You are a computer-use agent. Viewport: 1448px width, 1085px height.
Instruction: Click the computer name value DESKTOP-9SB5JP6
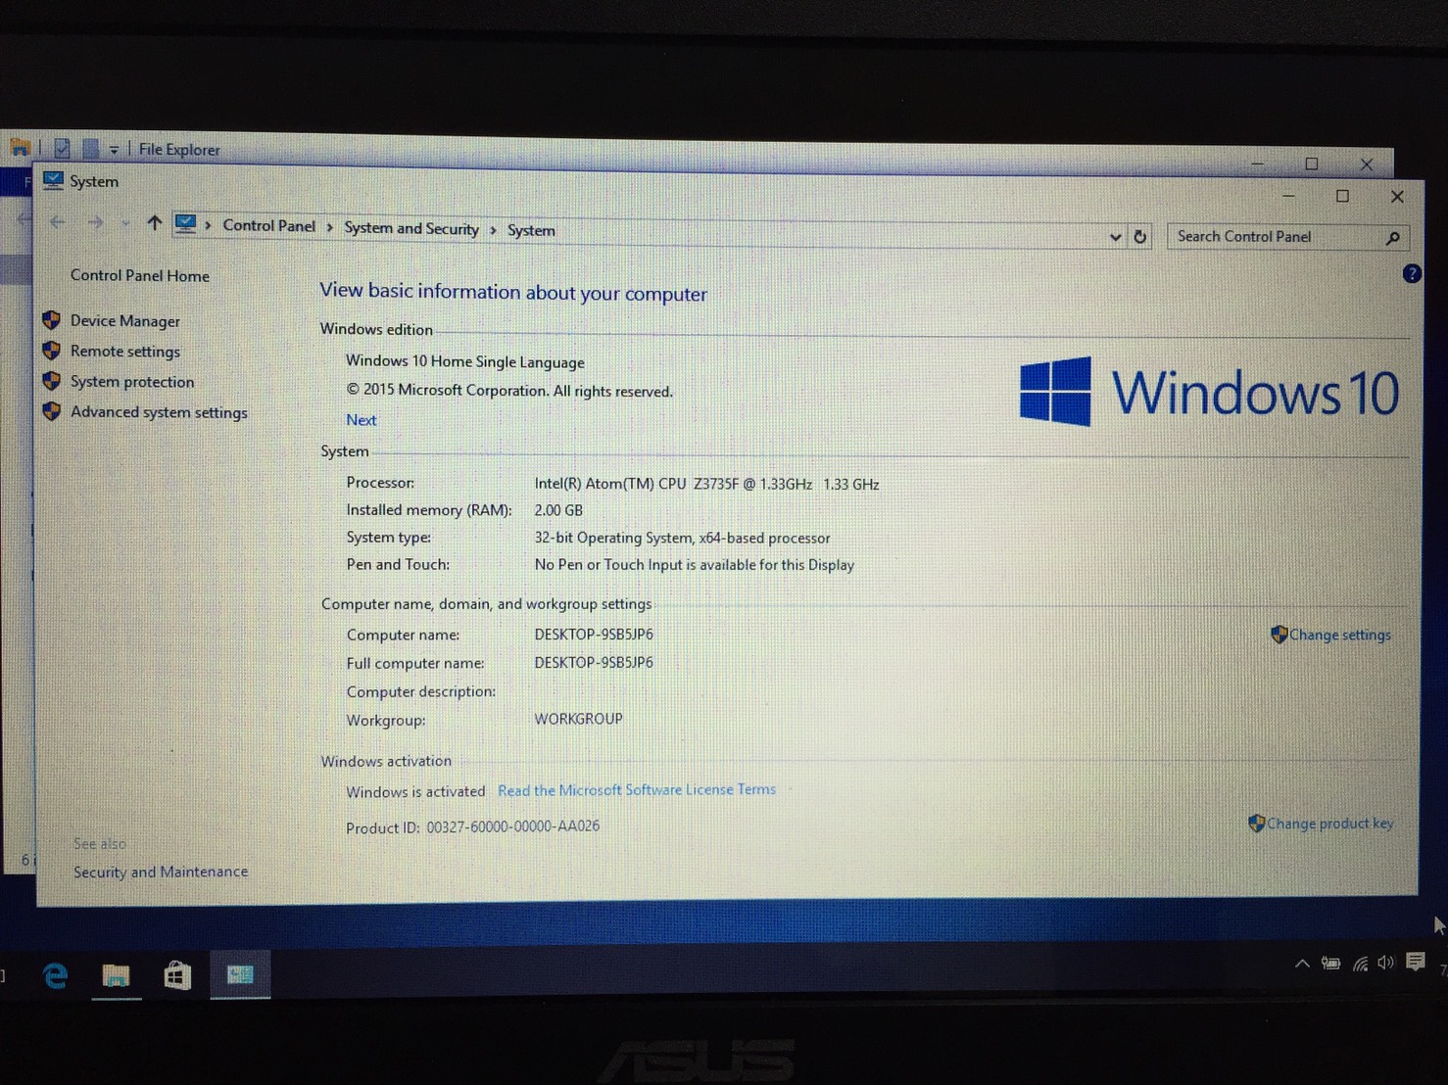click(x=594, y=635)
